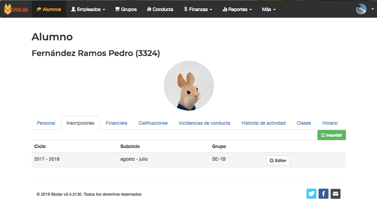This screenshot has height=202, width=377.
Task: Expand the Empleados dropdown menu
Action: click(x=88, y=9)
